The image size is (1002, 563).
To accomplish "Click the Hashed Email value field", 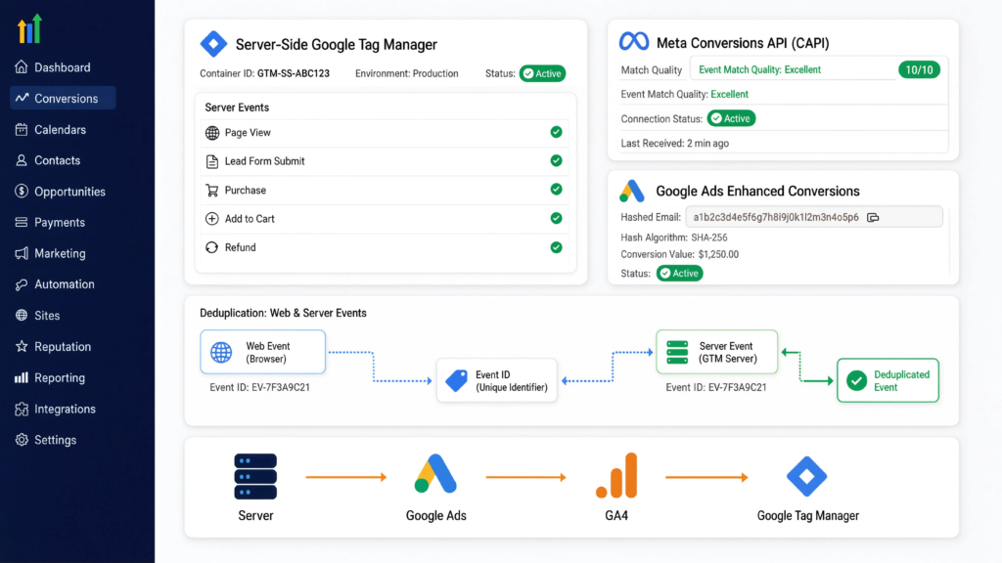I will 813,217.
